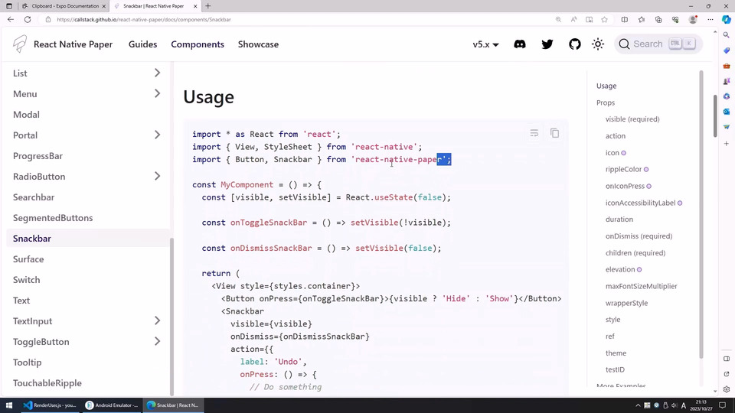Add new sidebar app plus icon
Screen dimensions: 735x413
pos(727,143)
